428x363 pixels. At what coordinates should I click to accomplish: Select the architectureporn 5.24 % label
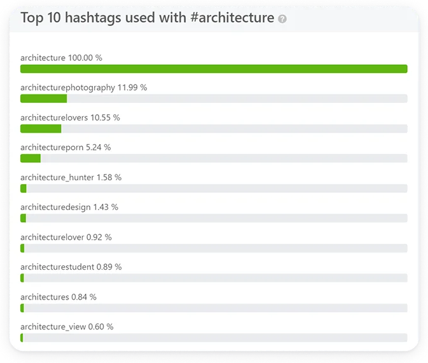(x=66, y=147)
